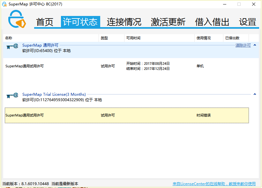Select the highlighted row showing 时间错误
Image resolution: width=262 pixels, height=188 pixels.
coord(127,115)
